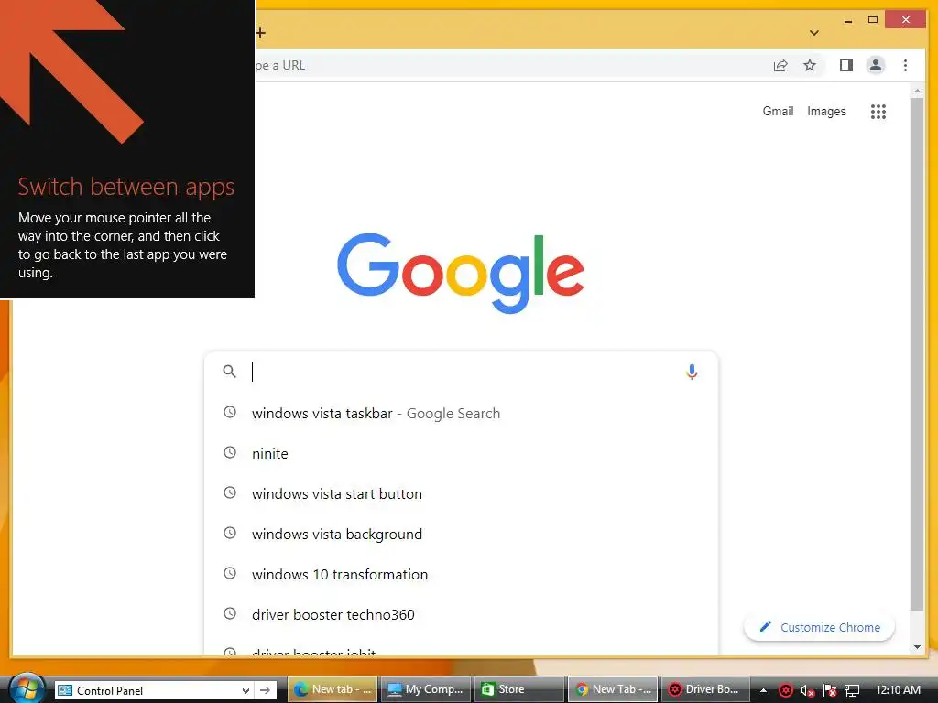The width and height of the screenshot is (938, 703).
Task: Expand the Control Panel address dropdown in taskbar
Action: pyautogui.click(x=245, y=690)
